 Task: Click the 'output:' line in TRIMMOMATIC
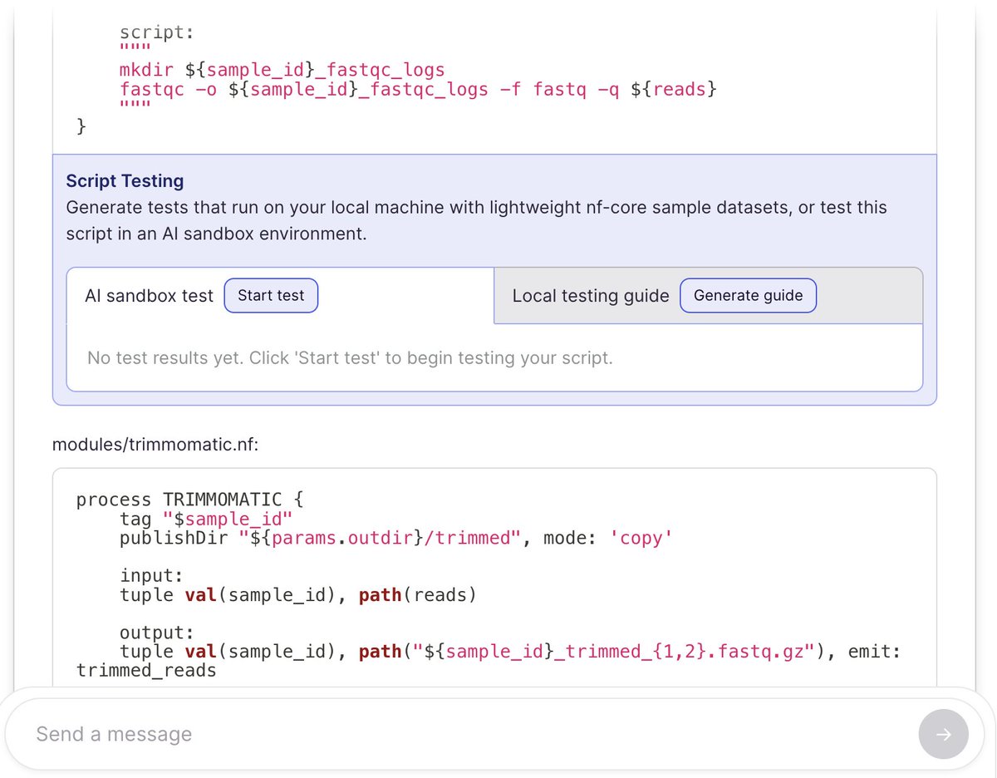[157, 633]
